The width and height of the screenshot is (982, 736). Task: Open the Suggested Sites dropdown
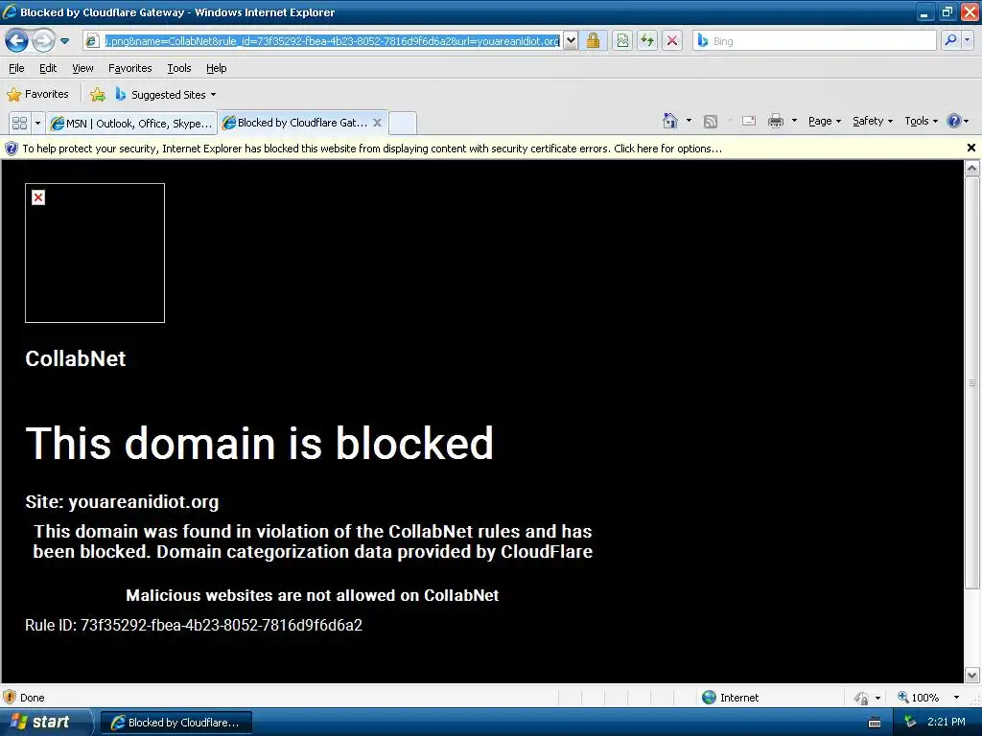pos(166,95)
